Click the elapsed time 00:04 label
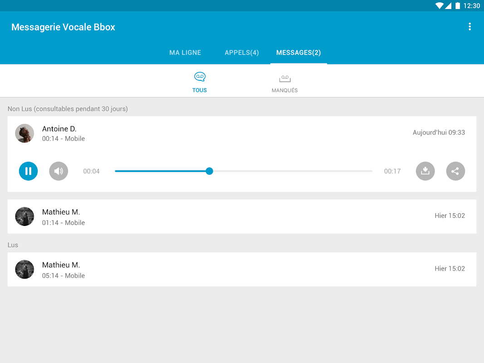Image resolution: width=484 pixels, height=363 pixels. point(91,172)
